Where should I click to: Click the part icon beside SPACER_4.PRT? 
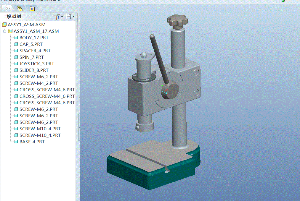(16, 51)
